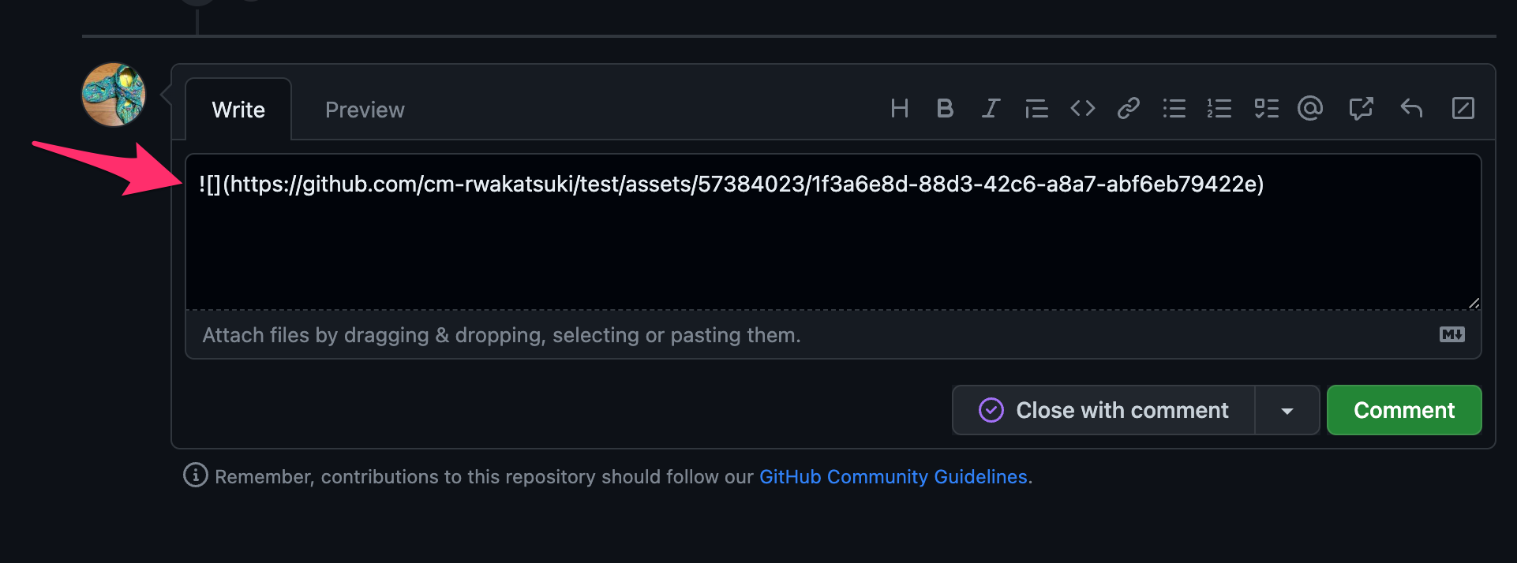Screen dimensions: 1517x563
Task: Switch to the Preview tab
Action: click(x=364, y=110)
